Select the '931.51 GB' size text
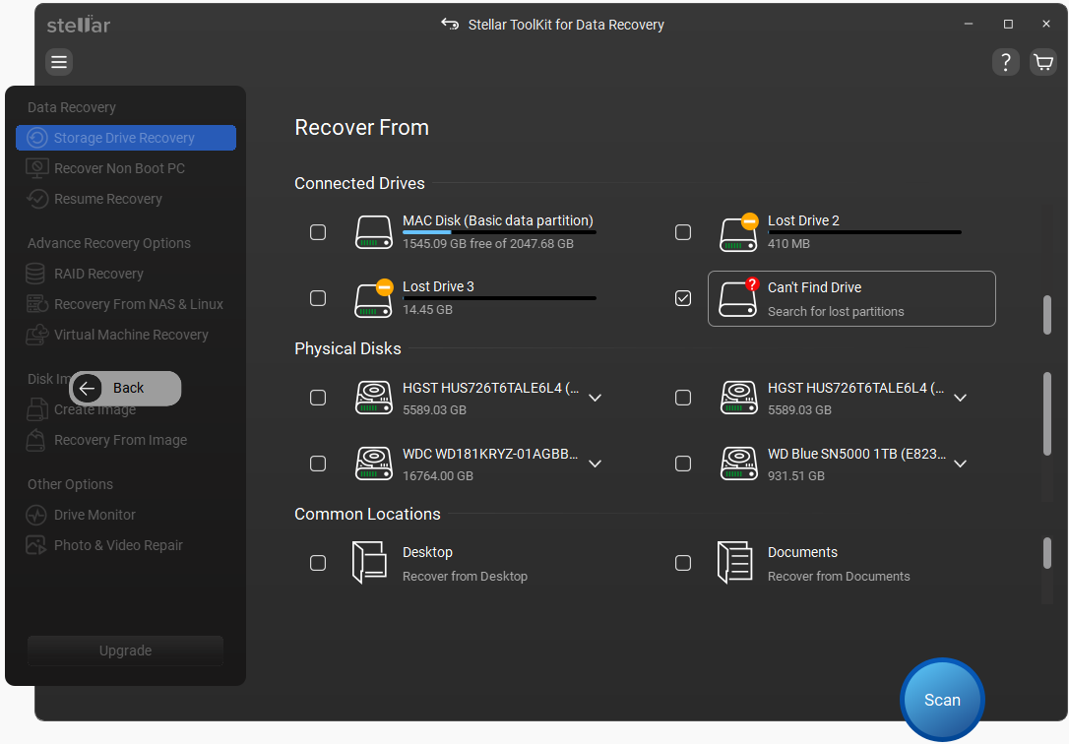 point(796,476)
